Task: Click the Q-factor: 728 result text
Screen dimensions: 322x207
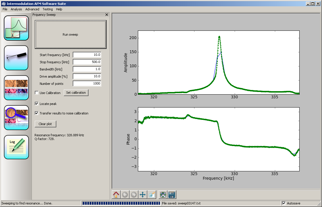Action: coord(44,139)
